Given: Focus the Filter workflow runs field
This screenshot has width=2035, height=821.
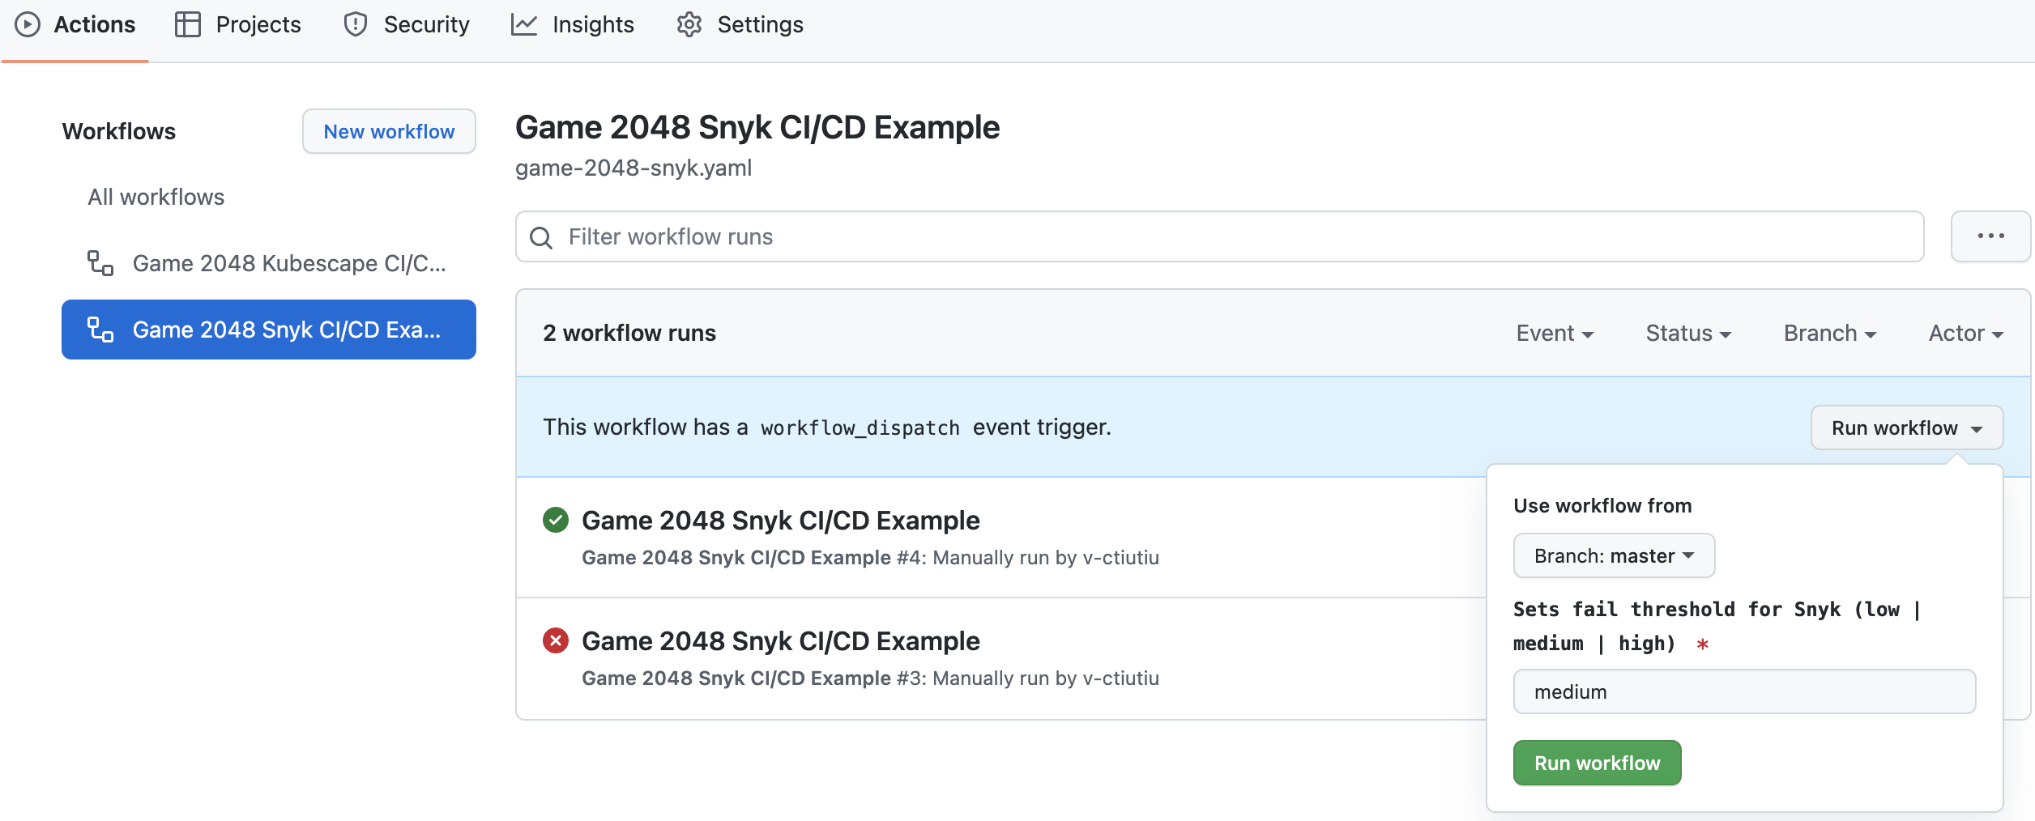Looking at the screenshot, I should pyautogui.click(x=1220, y=236).
